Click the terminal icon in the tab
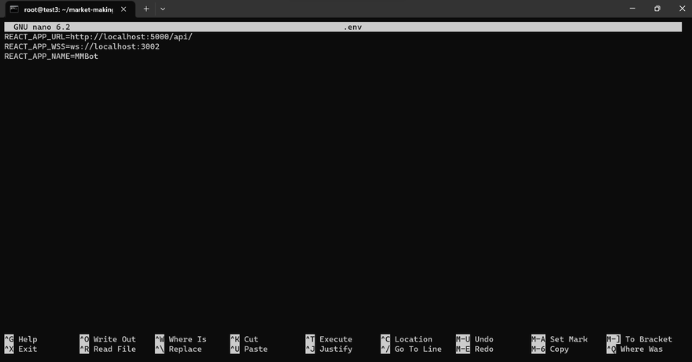This screenshot has height=362, width=692. click(13, 9)
